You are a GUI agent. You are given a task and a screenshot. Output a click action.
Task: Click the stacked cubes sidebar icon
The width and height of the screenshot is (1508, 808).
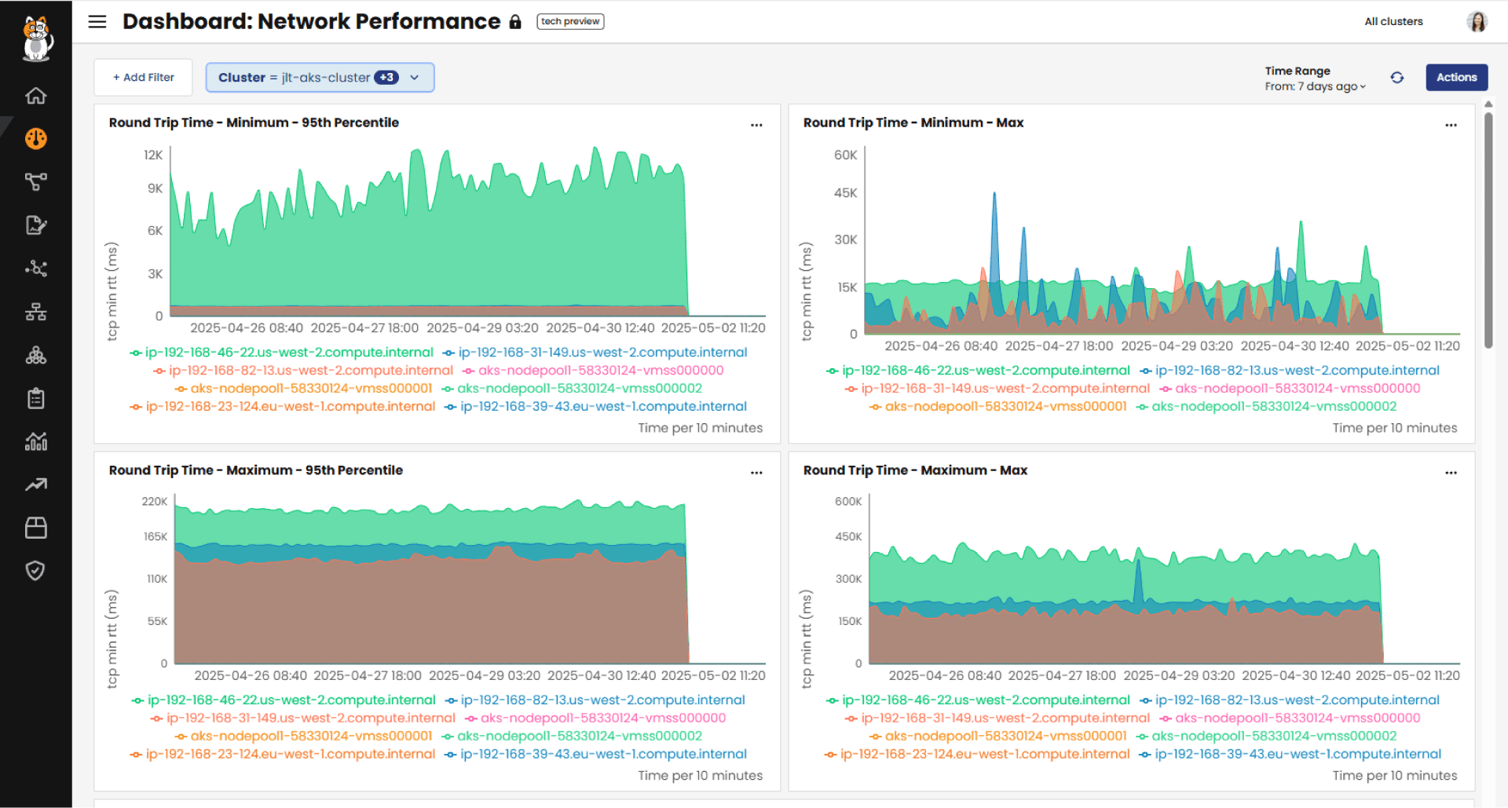click(x=36, y=356)
